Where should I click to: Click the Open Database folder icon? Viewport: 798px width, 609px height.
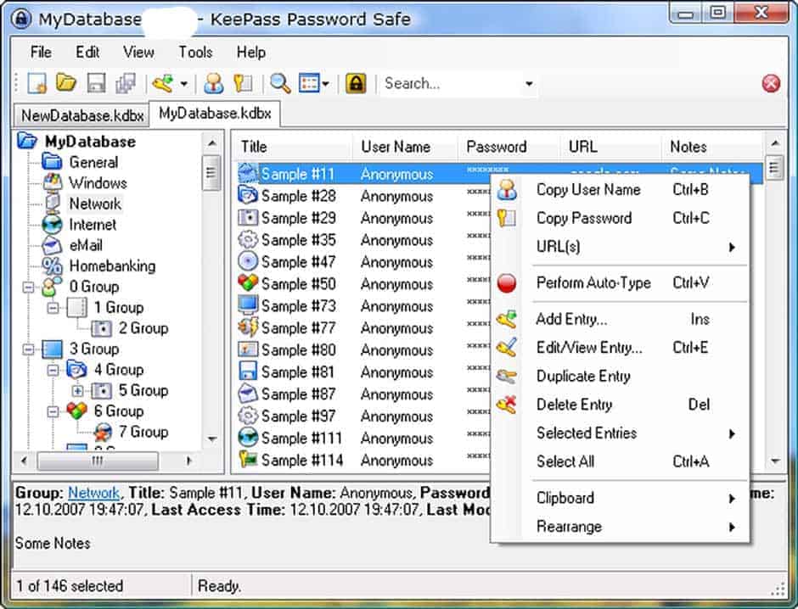pyautogui.click(x=66, y=83)
